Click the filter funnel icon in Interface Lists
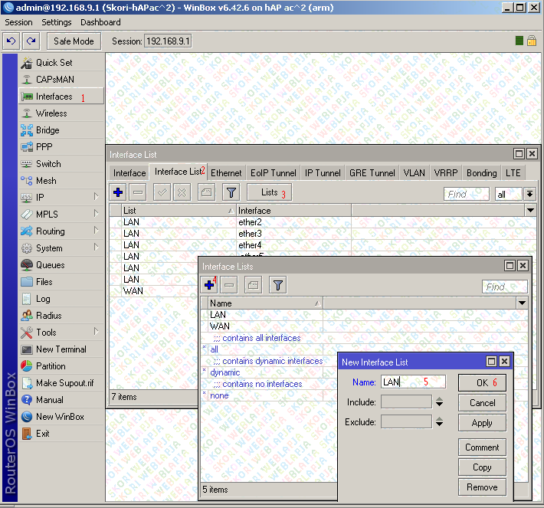544x508 pixels. pos(277,286)
